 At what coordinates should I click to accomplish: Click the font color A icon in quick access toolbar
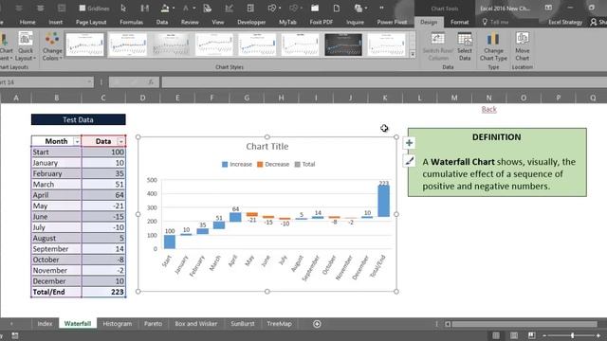click(x=186, y=9)
